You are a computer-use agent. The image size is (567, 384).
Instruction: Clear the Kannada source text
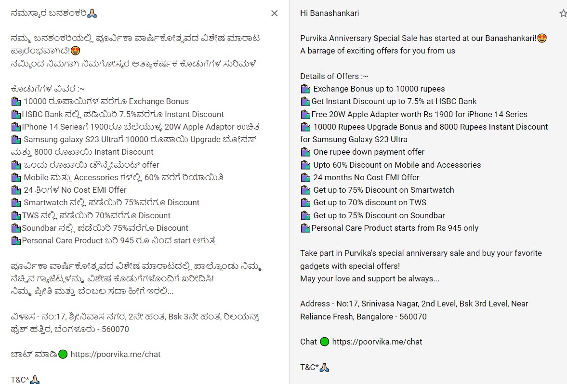tap(275, 13)
